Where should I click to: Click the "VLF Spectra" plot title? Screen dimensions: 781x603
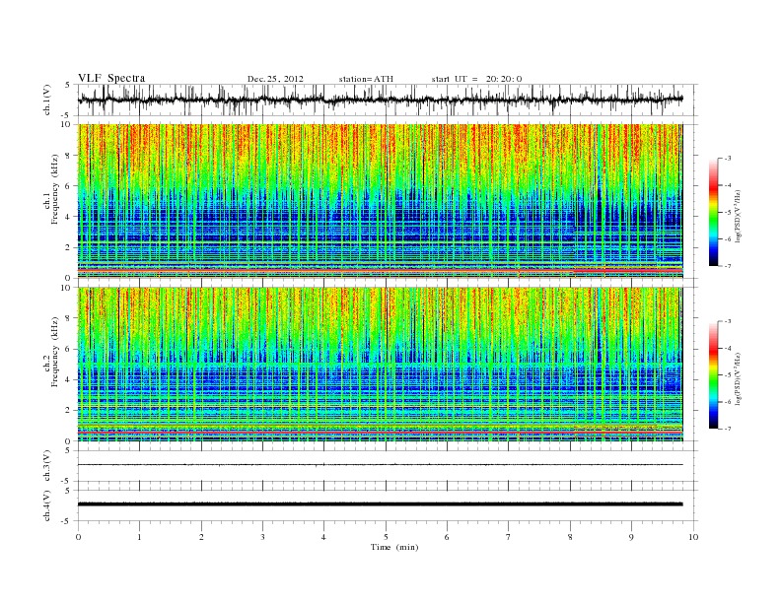(111, 78)
